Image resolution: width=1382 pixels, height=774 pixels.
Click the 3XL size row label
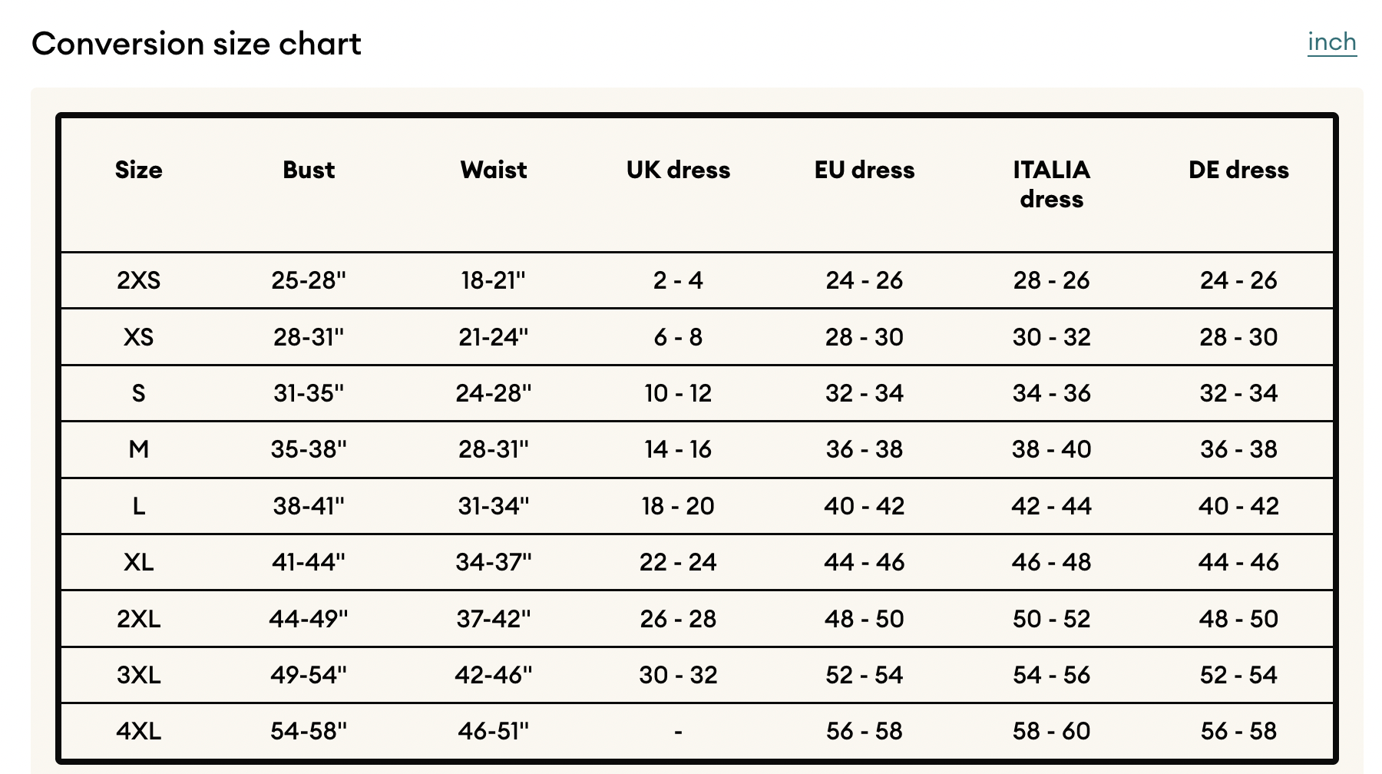point(139,675)
